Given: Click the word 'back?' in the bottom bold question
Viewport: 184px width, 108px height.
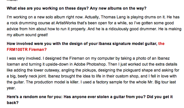Looking at the screenshot, I should tap(13, 103).
